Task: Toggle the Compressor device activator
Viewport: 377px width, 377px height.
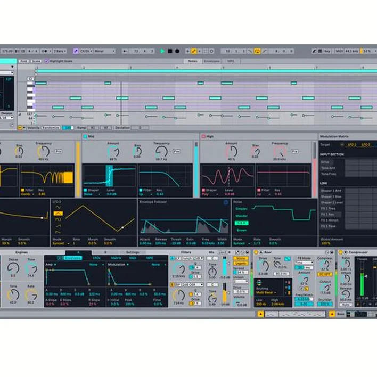Action: [x=340, y=252]
